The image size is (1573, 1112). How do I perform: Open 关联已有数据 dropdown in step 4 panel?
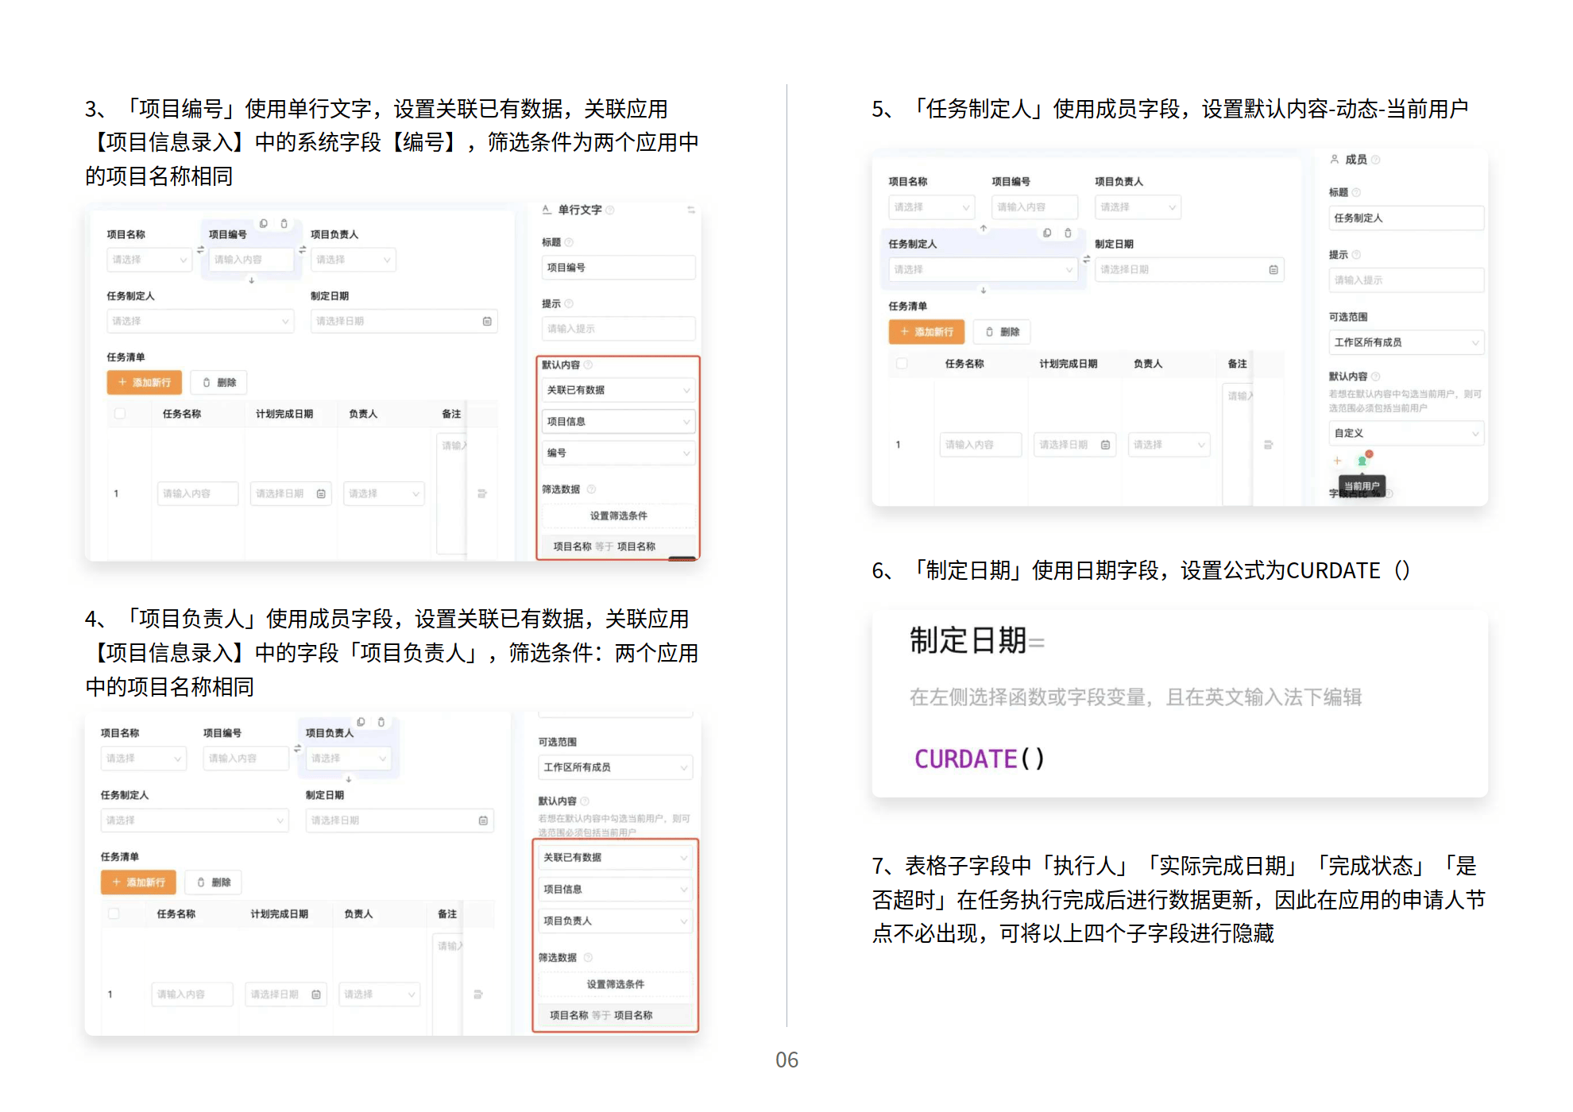616,858
